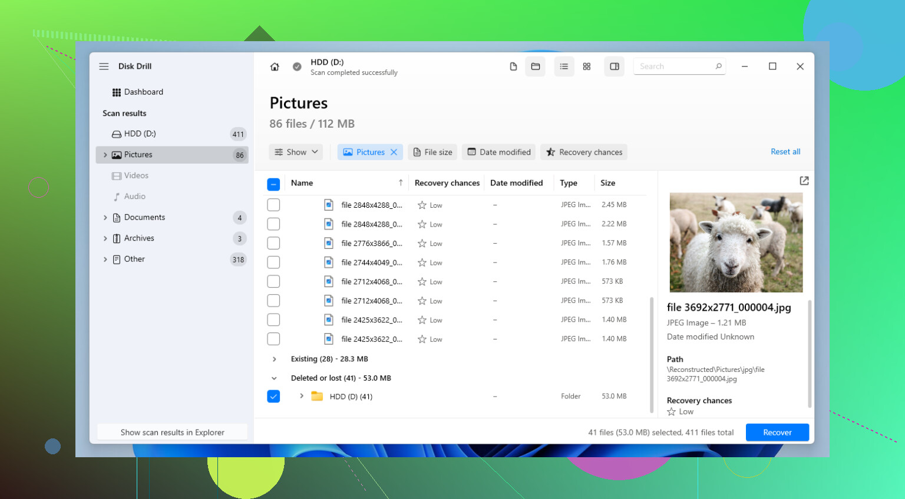Select the second file 2425x3622 row name
The image size is (905, 499).
[372, 340]
